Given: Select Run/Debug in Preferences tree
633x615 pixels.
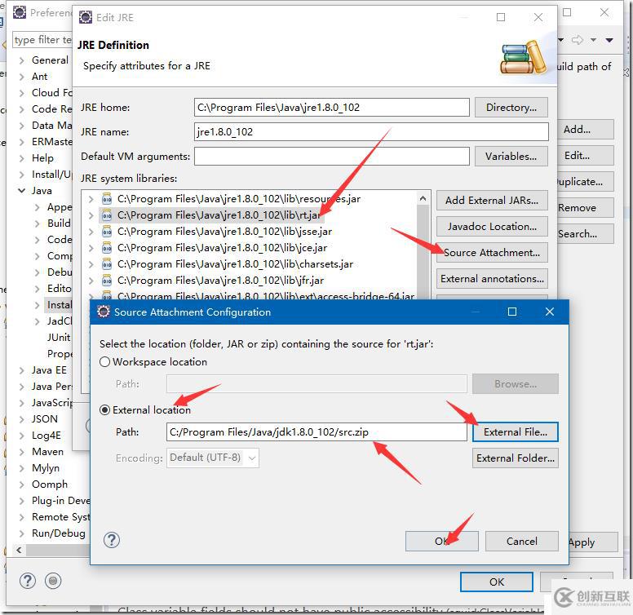Looking at the screenshot, I should [x=59, y=533].
